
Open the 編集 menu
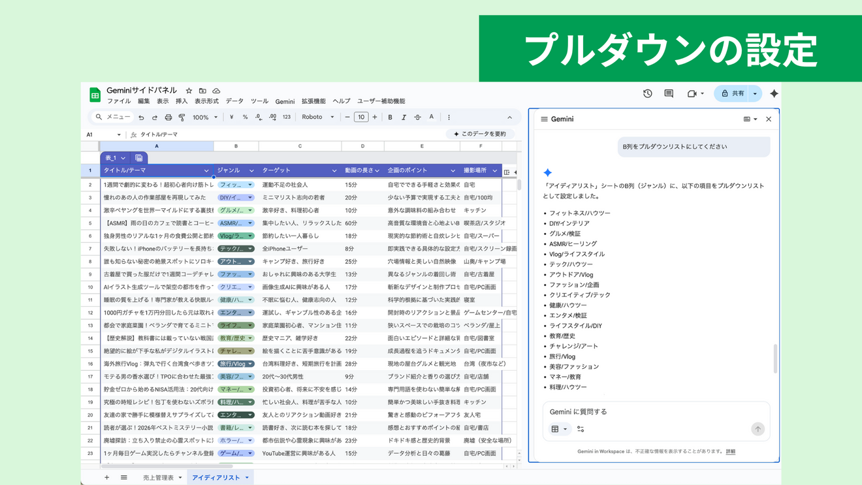(144, 102)
